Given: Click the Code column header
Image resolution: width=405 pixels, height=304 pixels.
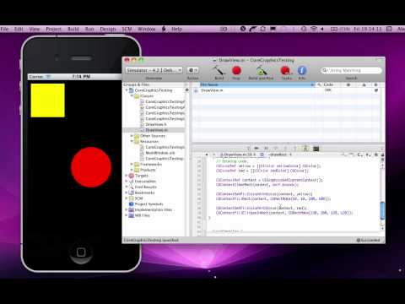Looking at the screenshot, I should click(x=328, y=84).
